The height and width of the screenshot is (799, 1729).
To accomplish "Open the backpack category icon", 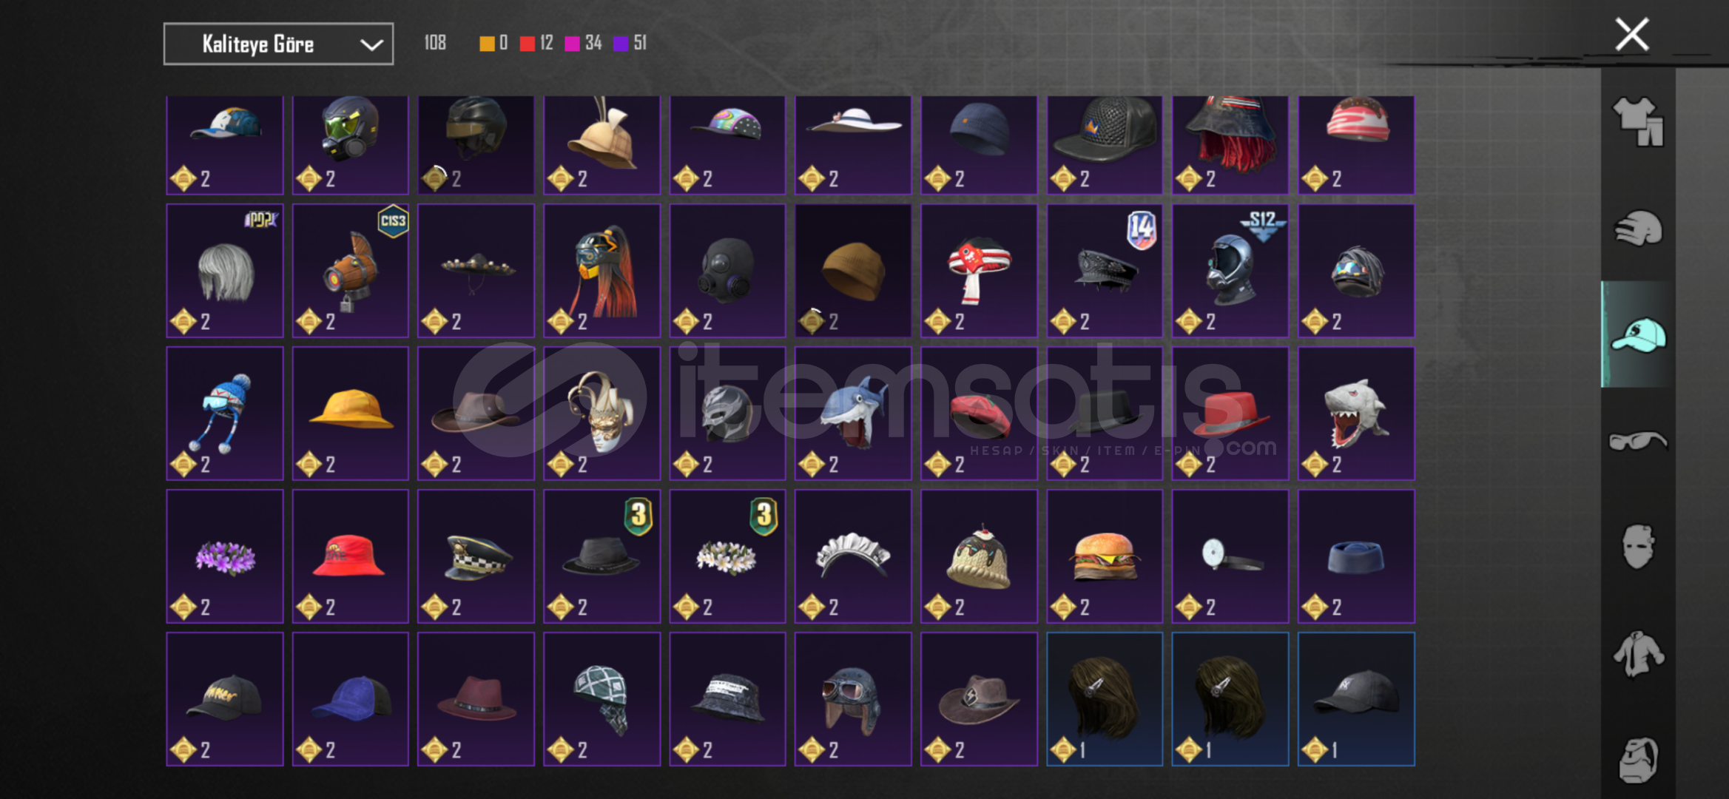I will (x=1638, y=760).
